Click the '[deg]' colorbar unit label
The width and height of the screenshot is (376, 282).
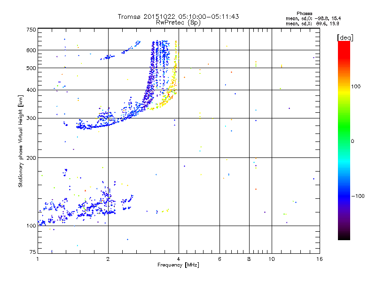pyautogui.click(x=345, y=38)
